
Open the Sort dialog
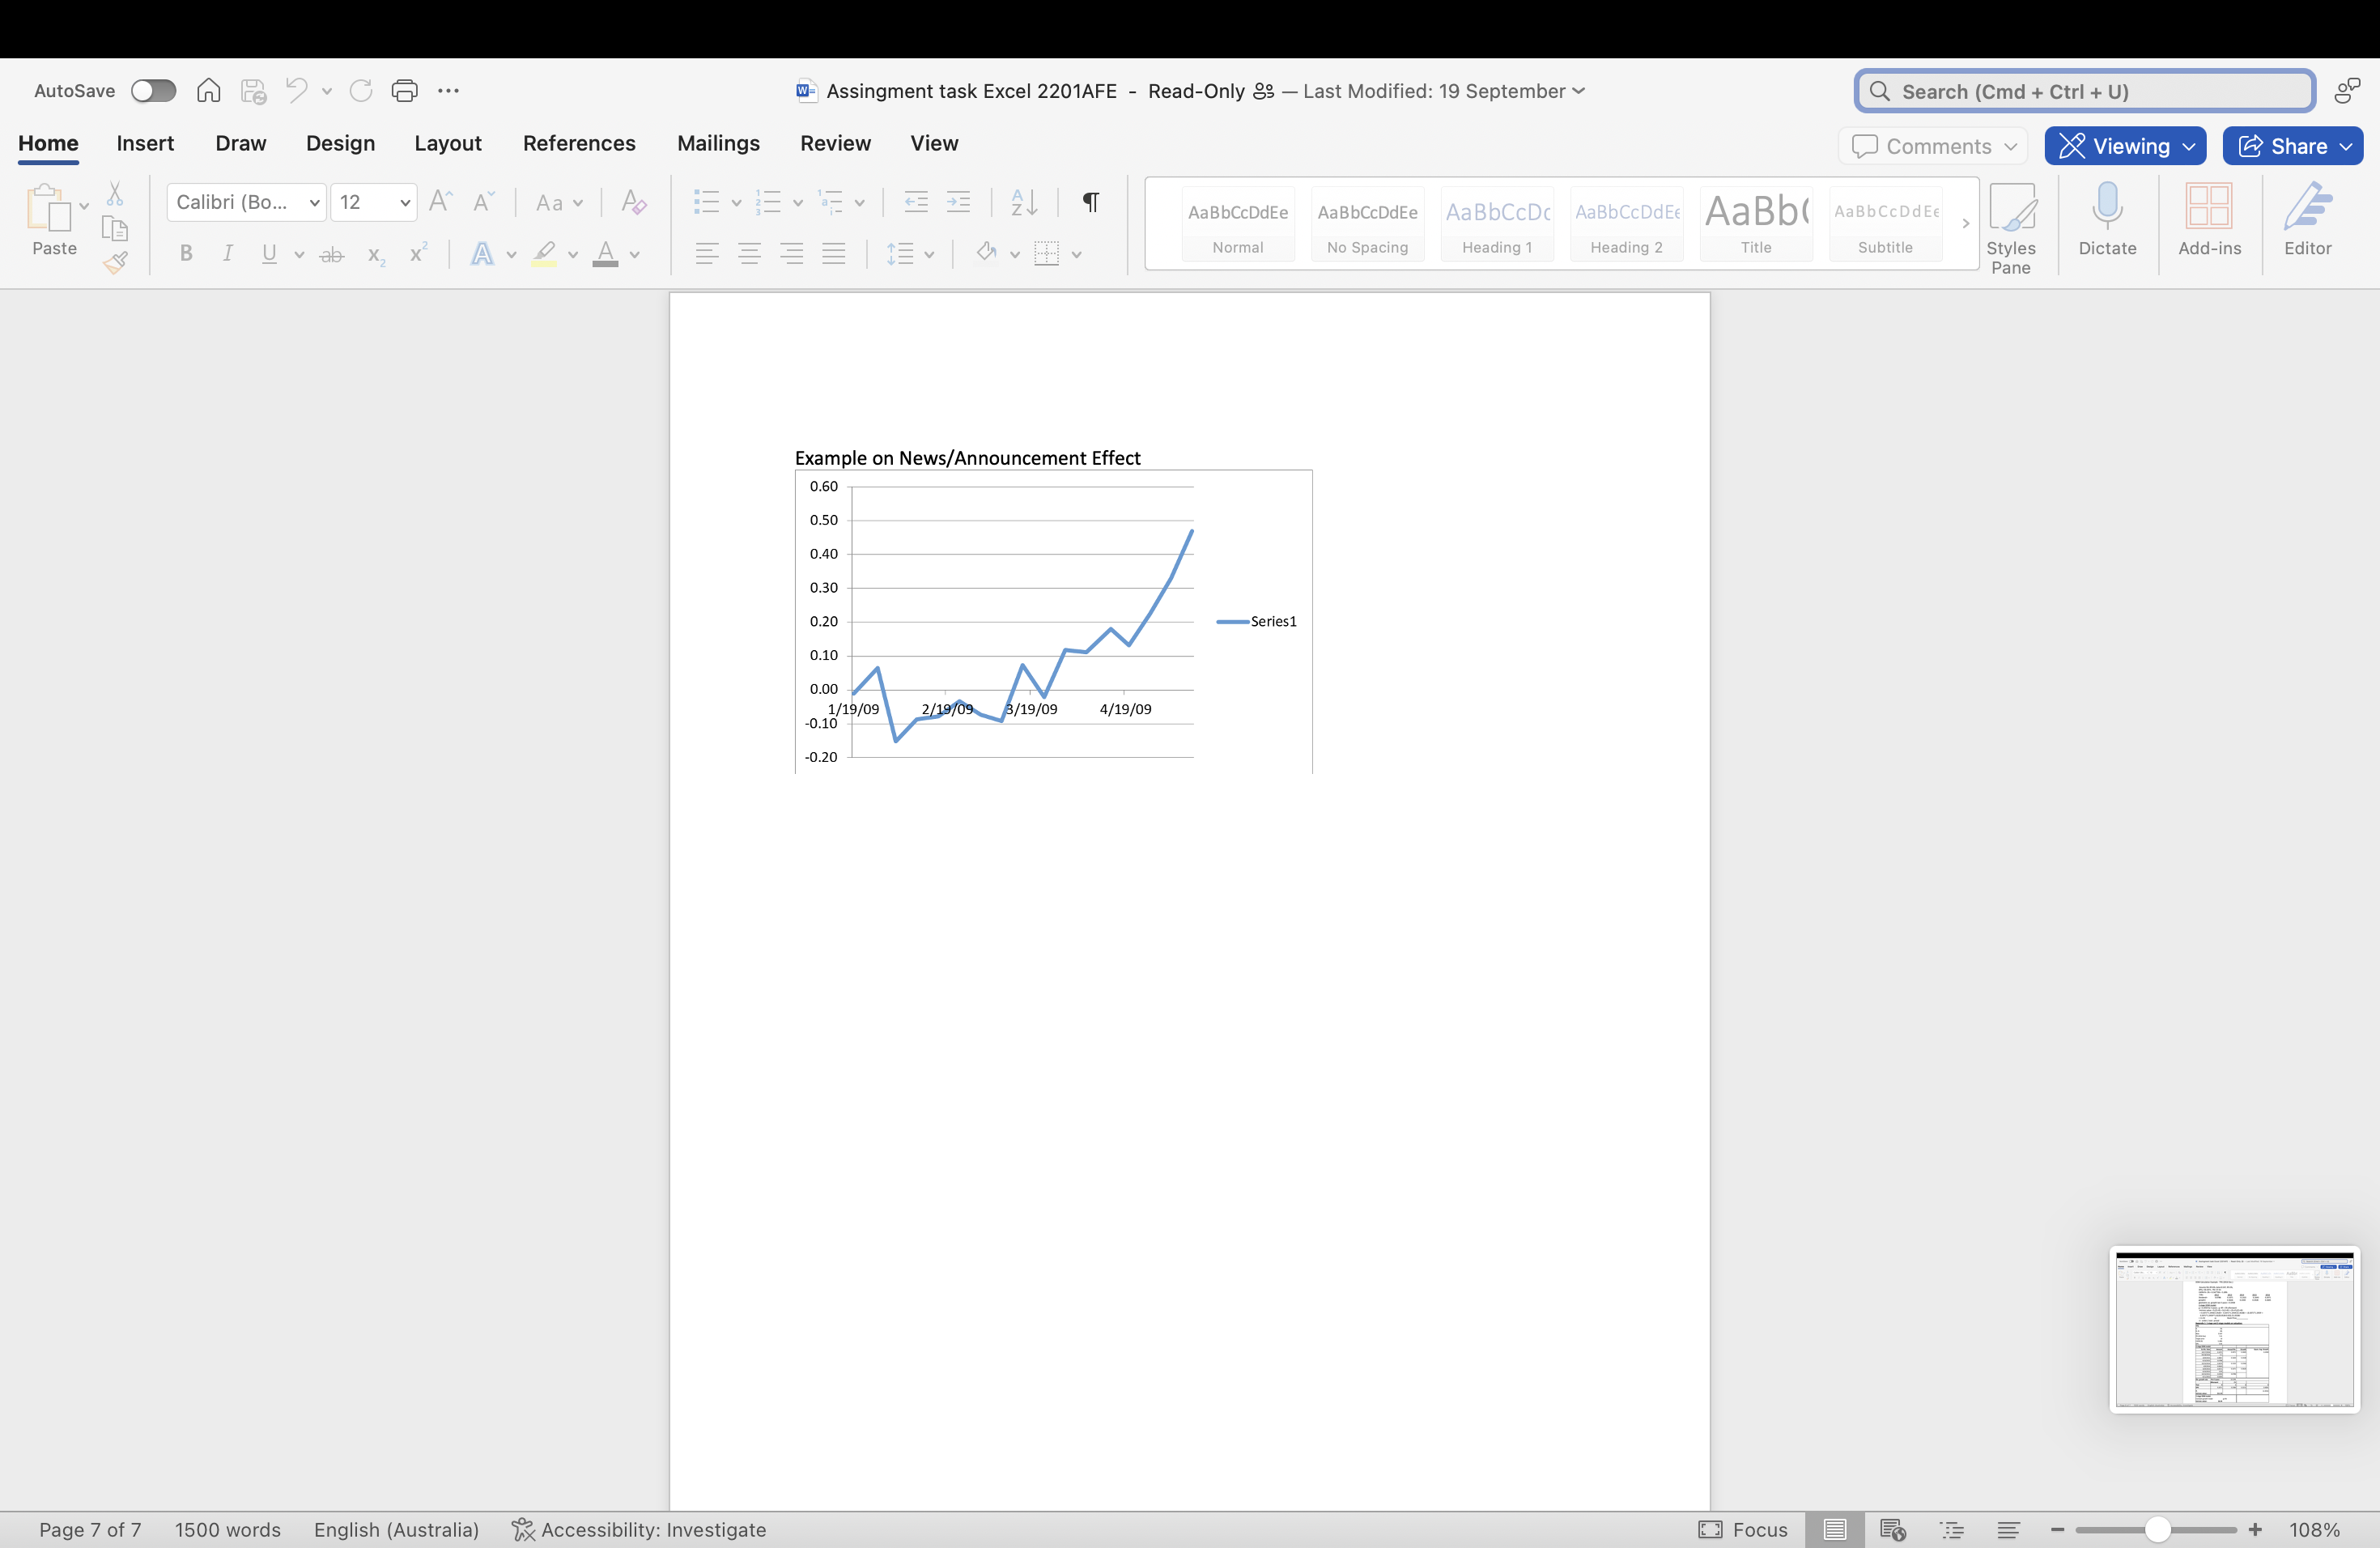click(1022, 202)
